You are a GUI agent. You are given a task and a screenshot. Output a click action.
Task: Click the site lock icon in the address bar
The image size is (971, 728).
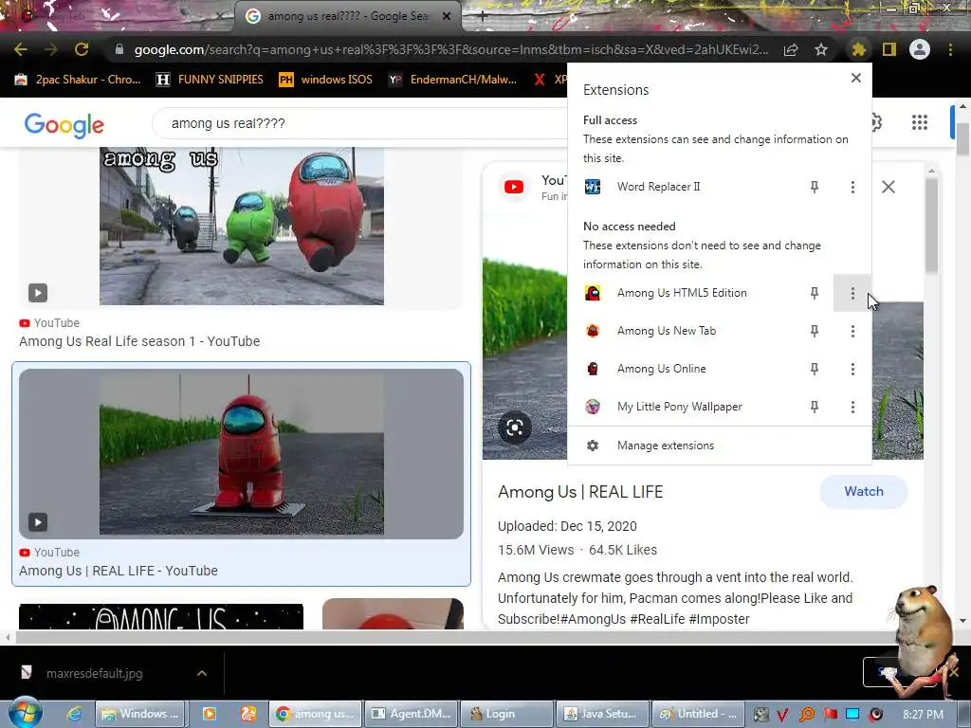(119, 49)
